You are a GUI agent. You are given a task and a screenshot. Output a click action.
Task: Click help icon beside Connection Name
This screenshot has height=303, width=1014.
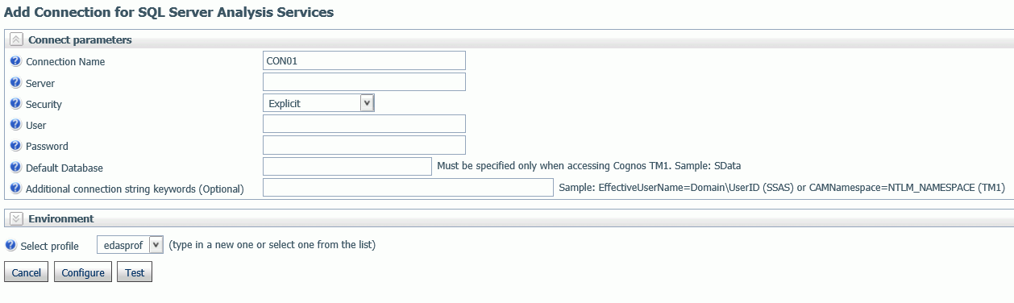coord(15,61)
